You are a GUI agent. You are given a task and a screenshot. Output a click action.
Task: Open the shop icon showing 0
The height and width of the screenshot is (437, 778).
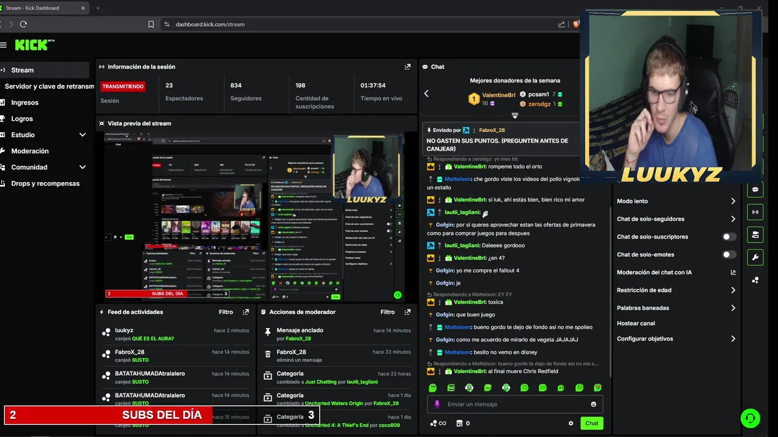click(x=463, y=423)
